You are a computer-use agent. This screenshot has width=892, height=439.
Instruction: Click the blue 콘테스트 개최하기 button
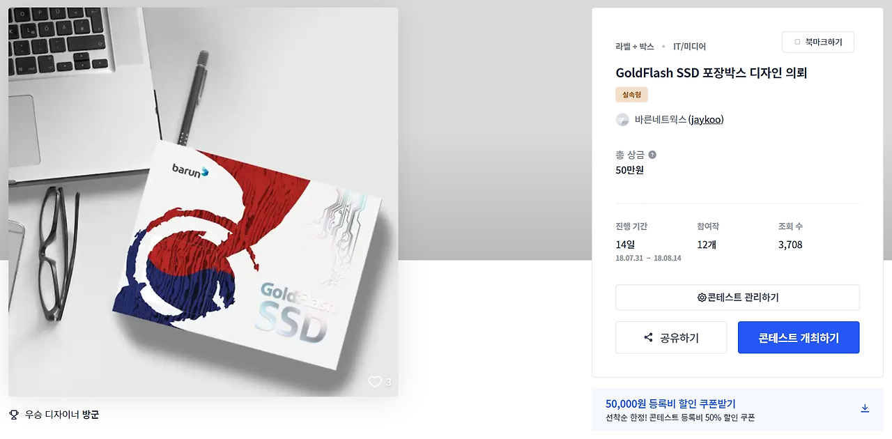[799, 337]
